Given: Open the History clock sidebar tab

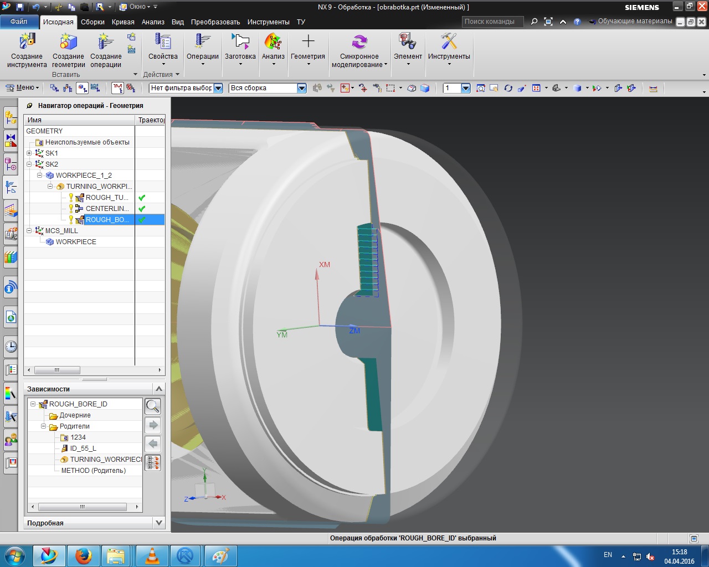Looking at the screenshot, I should [x=11, y=347].
